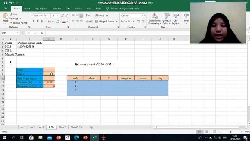The width and height of the screenshot is (250, 141).
Task: Click the Borders icon
Action: (x=50, y=21)
